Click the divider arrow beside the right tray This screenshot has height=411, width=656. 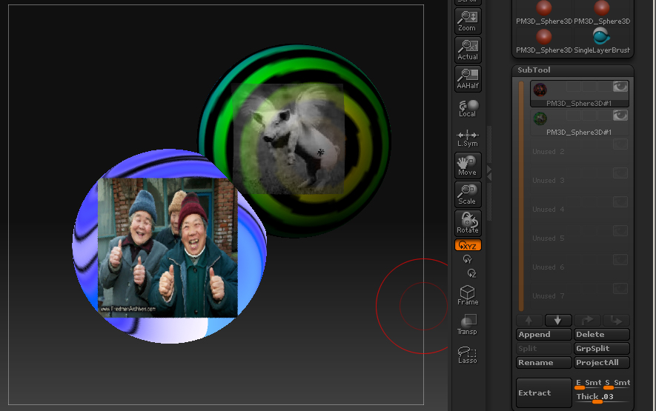488,171
